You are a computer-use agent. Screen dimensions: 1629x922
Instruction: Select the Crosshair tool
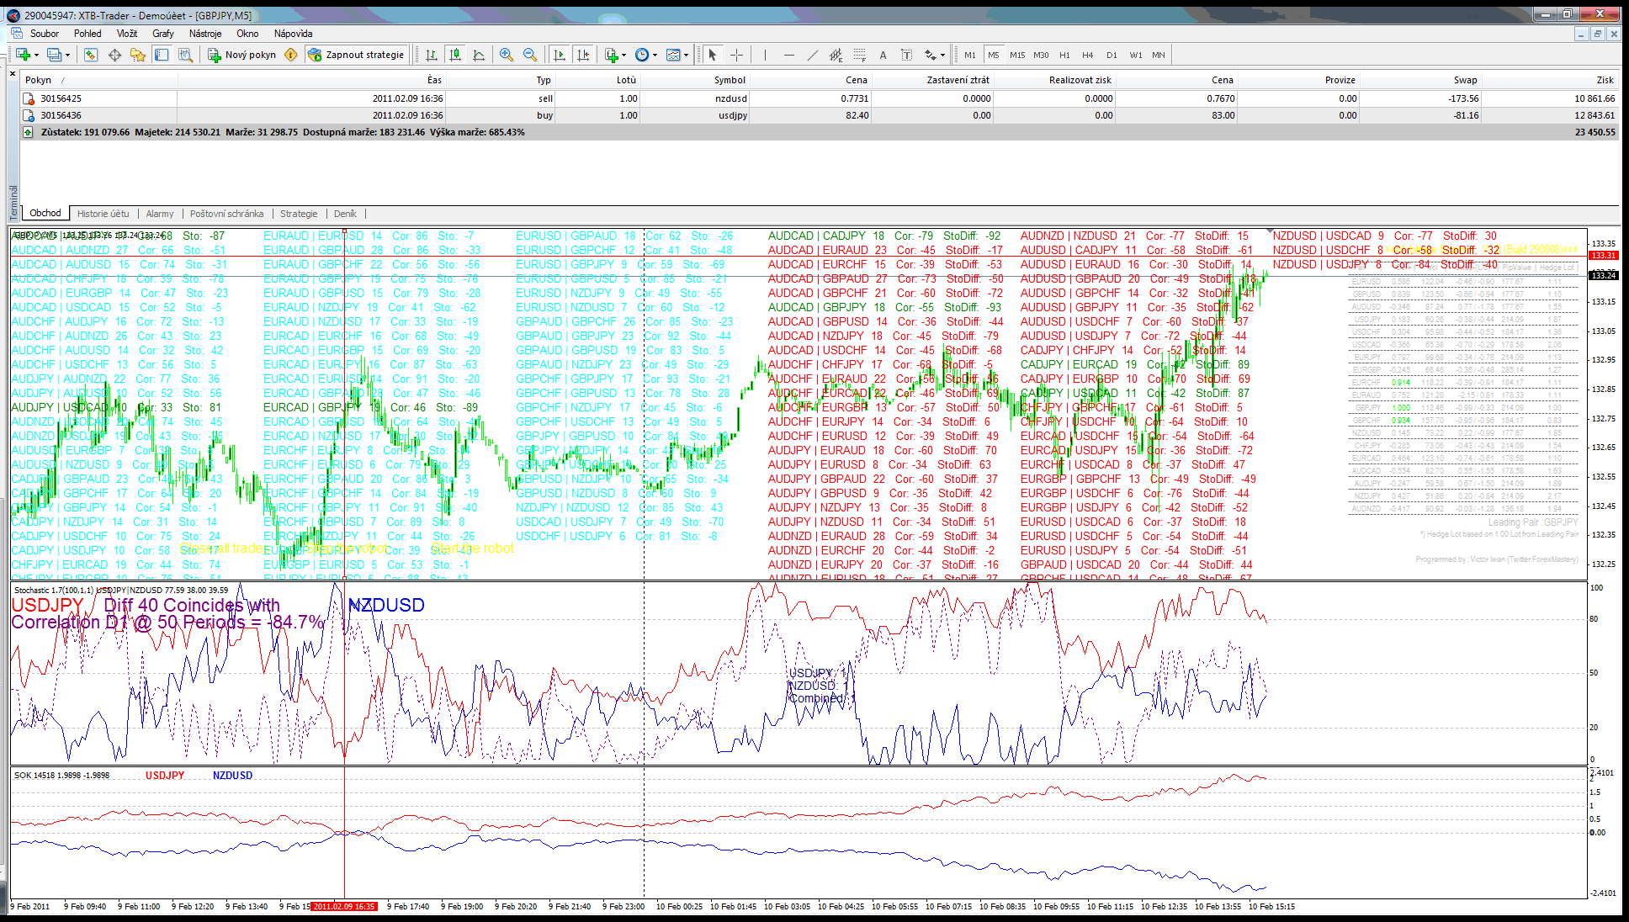[736, 55]
